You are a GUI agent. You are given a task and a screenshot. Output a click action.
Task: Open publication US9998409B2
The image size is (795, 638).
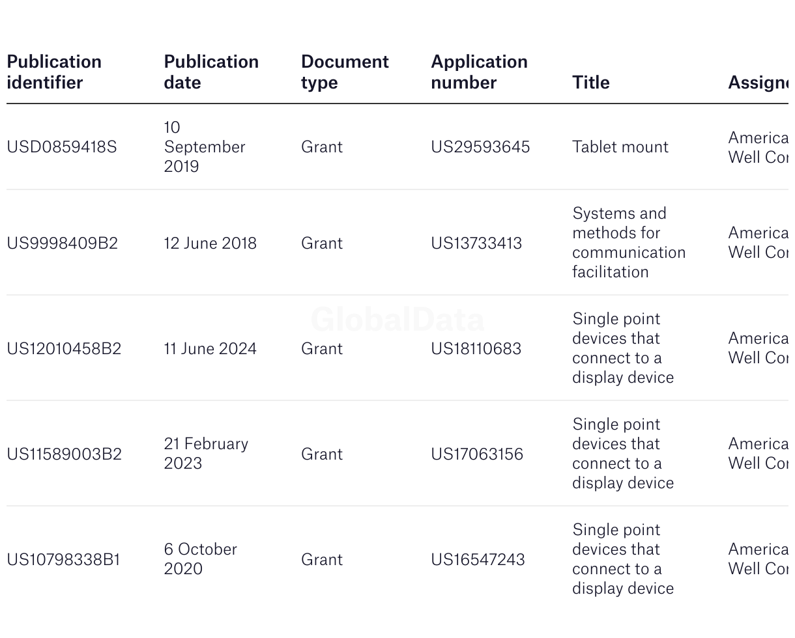coord(63,243)
